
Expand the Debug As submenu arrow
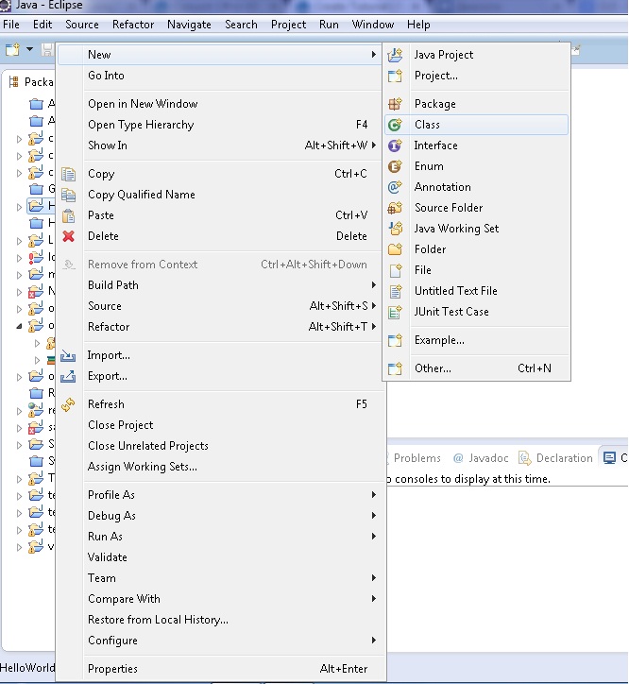[x=374, y=516]
